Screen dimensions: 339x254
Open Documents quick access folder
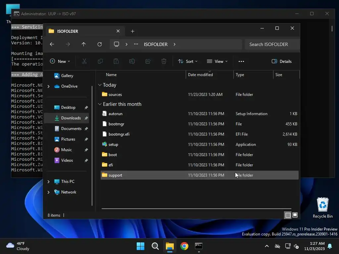click(71, 129)
